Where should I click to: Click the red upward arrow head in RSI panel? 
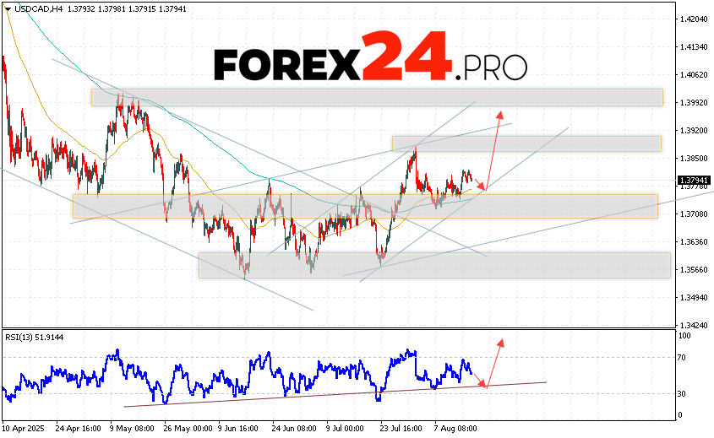click(500, 342)
